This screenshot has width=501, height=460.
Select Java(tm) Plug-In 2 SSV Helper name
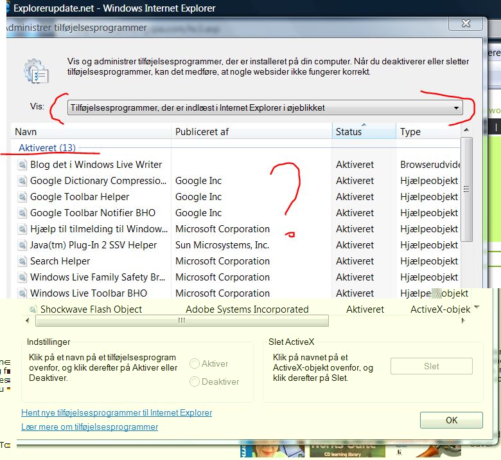(93, 245)
